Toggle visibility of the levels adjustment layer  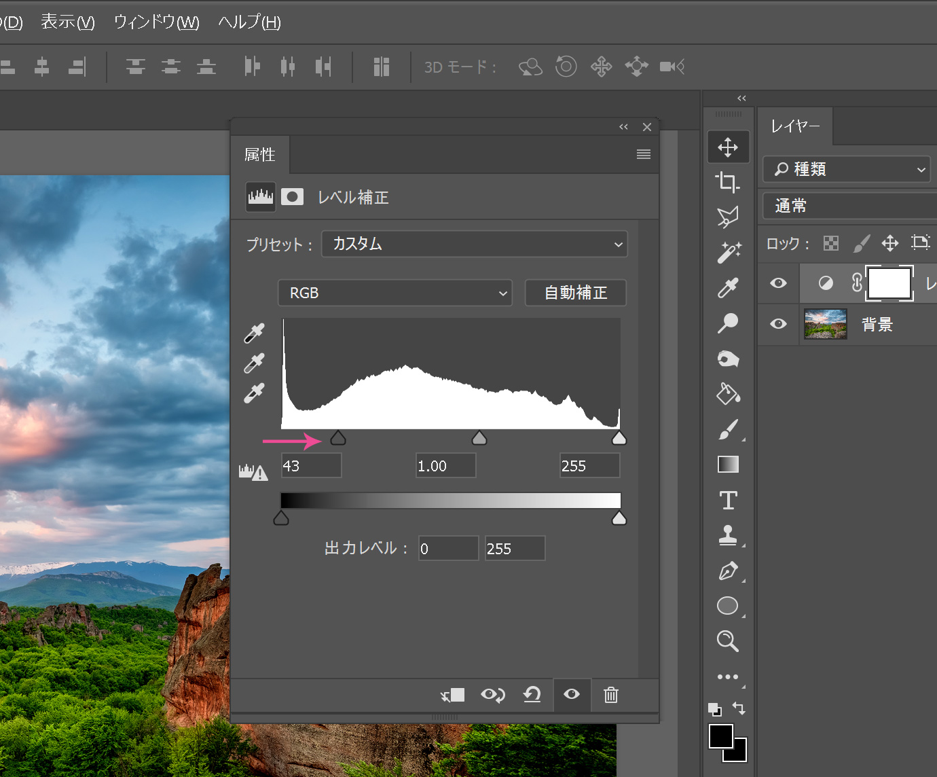(x=778, y=283)
